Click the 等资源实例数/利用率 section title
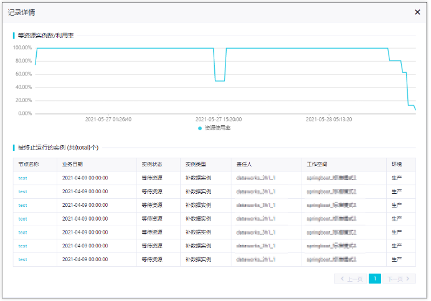The height and width of the screenshot is (301, 431). click(46, 36)
